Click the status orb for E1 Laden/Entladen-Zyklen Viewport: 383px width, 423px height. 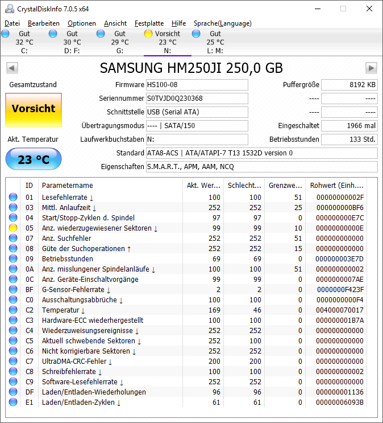pos(13,403)
